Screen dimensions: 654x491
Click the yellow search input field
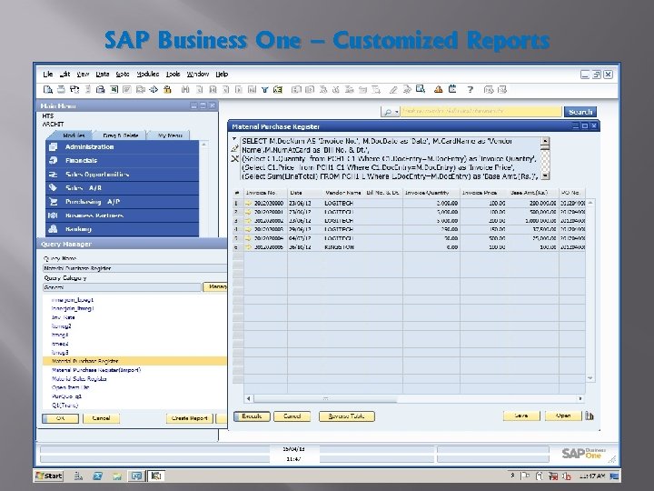coord(481,112)
